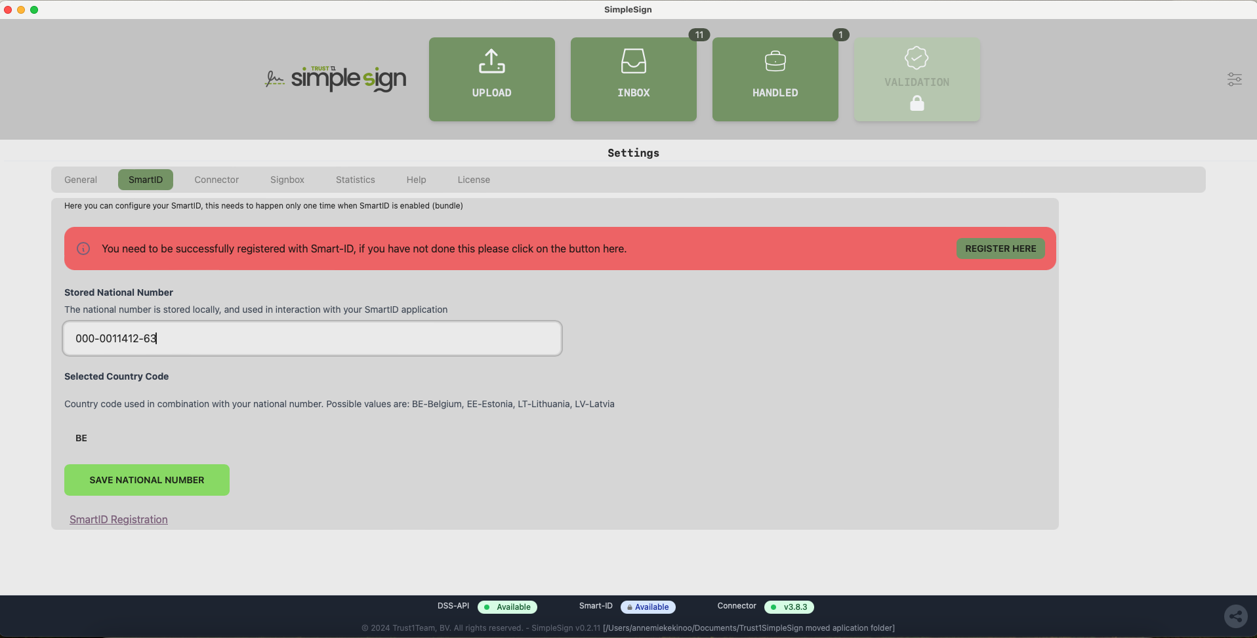
Task: Click the country code possible values description
Action: (x=339, y=404)
